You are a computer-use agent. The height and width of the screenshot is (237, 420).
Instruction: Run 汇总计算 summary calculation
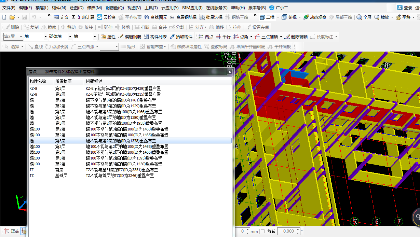click(83, 17)
